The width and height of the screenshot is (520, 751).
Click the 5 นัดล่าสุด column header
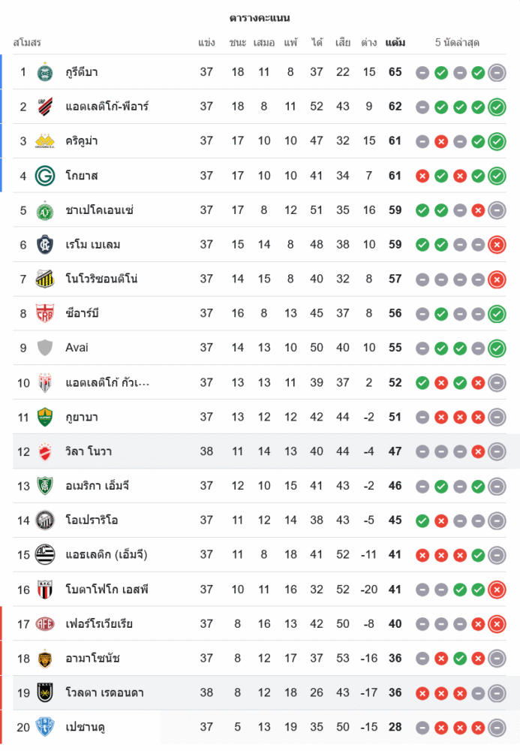point(457,43)
